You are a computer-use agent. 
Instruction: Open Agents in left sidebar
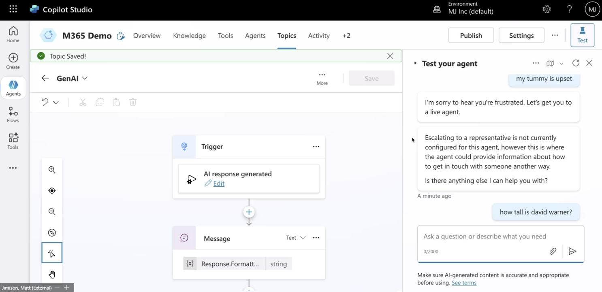[x=13, y=88]
